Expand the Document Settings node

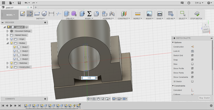click(x=7, y=31)
